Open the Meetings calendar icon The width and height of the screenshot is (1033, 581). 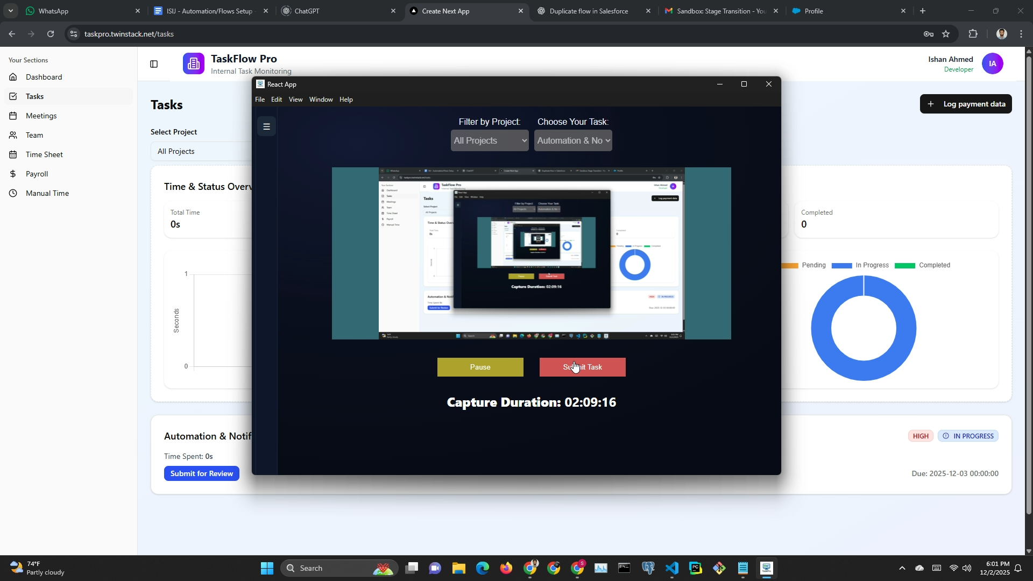pyautogui.click(x=13, y=116)
